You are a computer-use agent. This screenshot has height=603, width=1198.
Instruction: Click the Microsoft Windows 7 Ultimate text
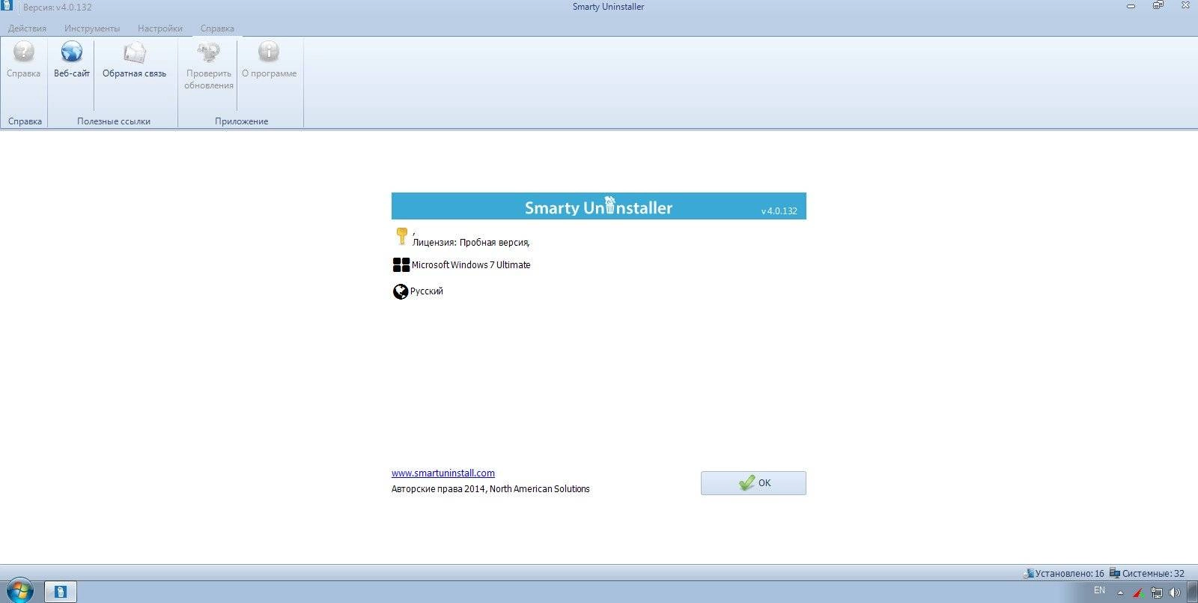[x=471, y=264]
